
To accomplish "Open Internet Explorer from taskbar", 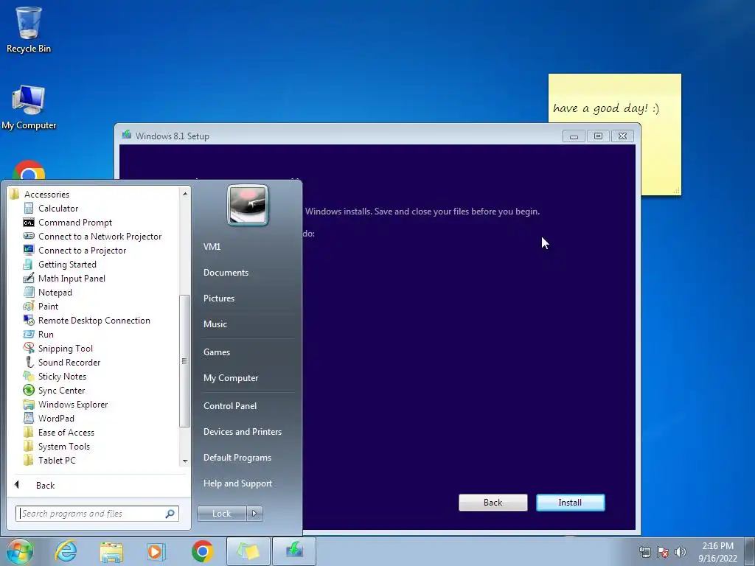I will 66,551.
